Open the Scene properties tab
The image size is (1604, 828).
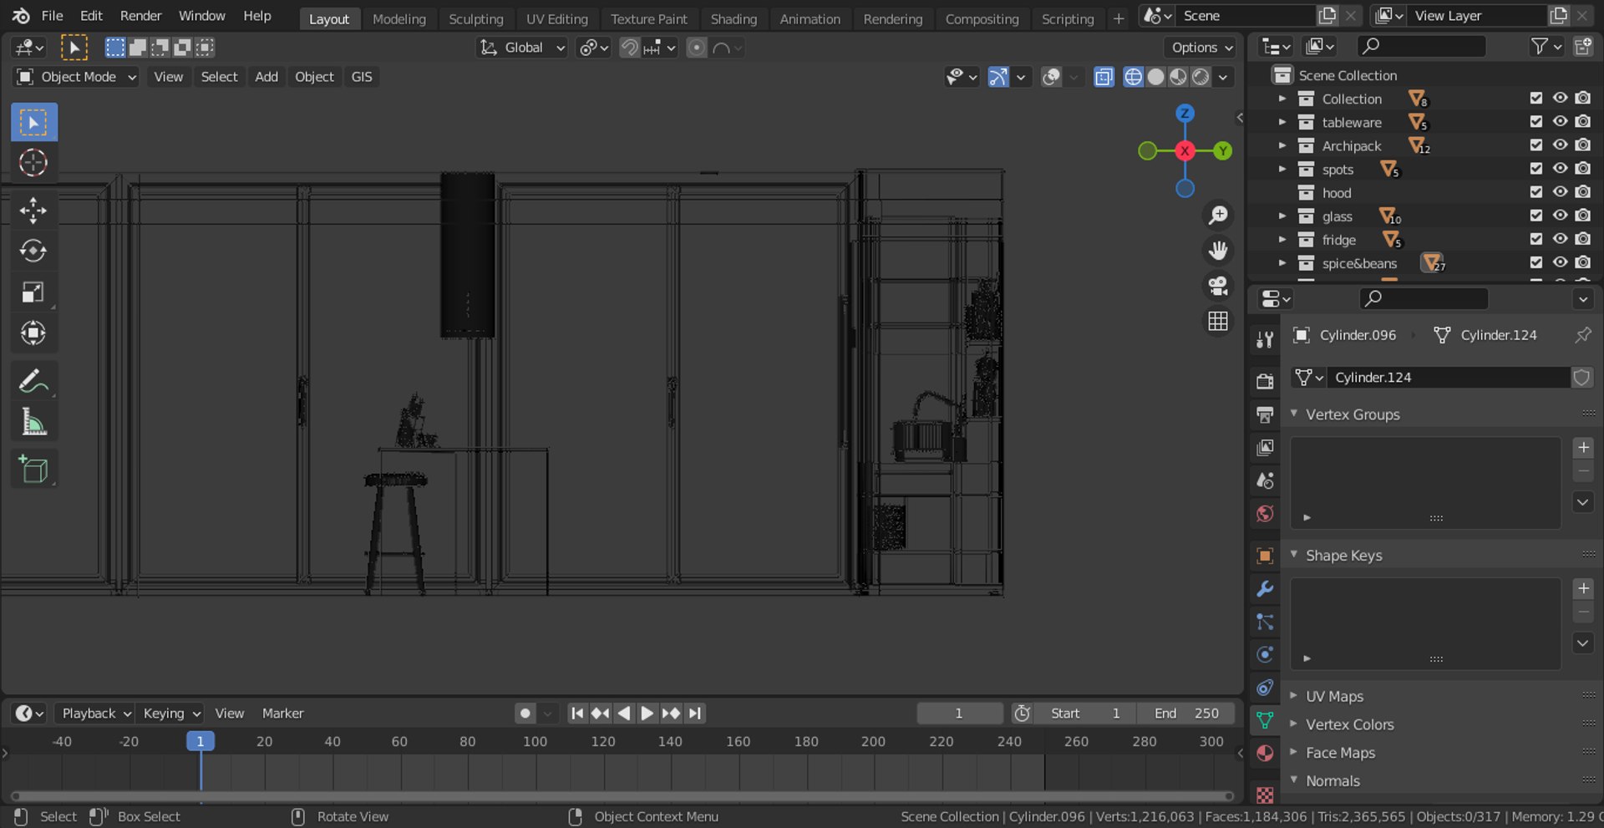point(1265,480)
